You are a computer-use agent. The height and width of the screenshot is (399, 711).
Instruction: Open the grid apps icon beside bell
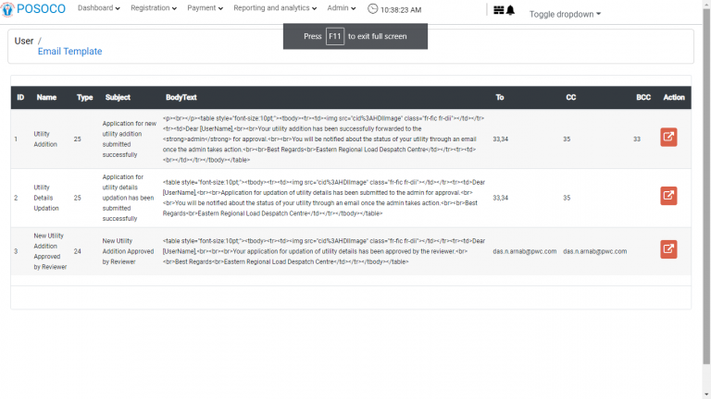[x=499, y=10]
